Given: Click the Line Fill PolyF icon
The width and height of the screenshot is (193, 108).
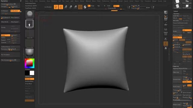Looking at the screenshot, I should 166,34.
